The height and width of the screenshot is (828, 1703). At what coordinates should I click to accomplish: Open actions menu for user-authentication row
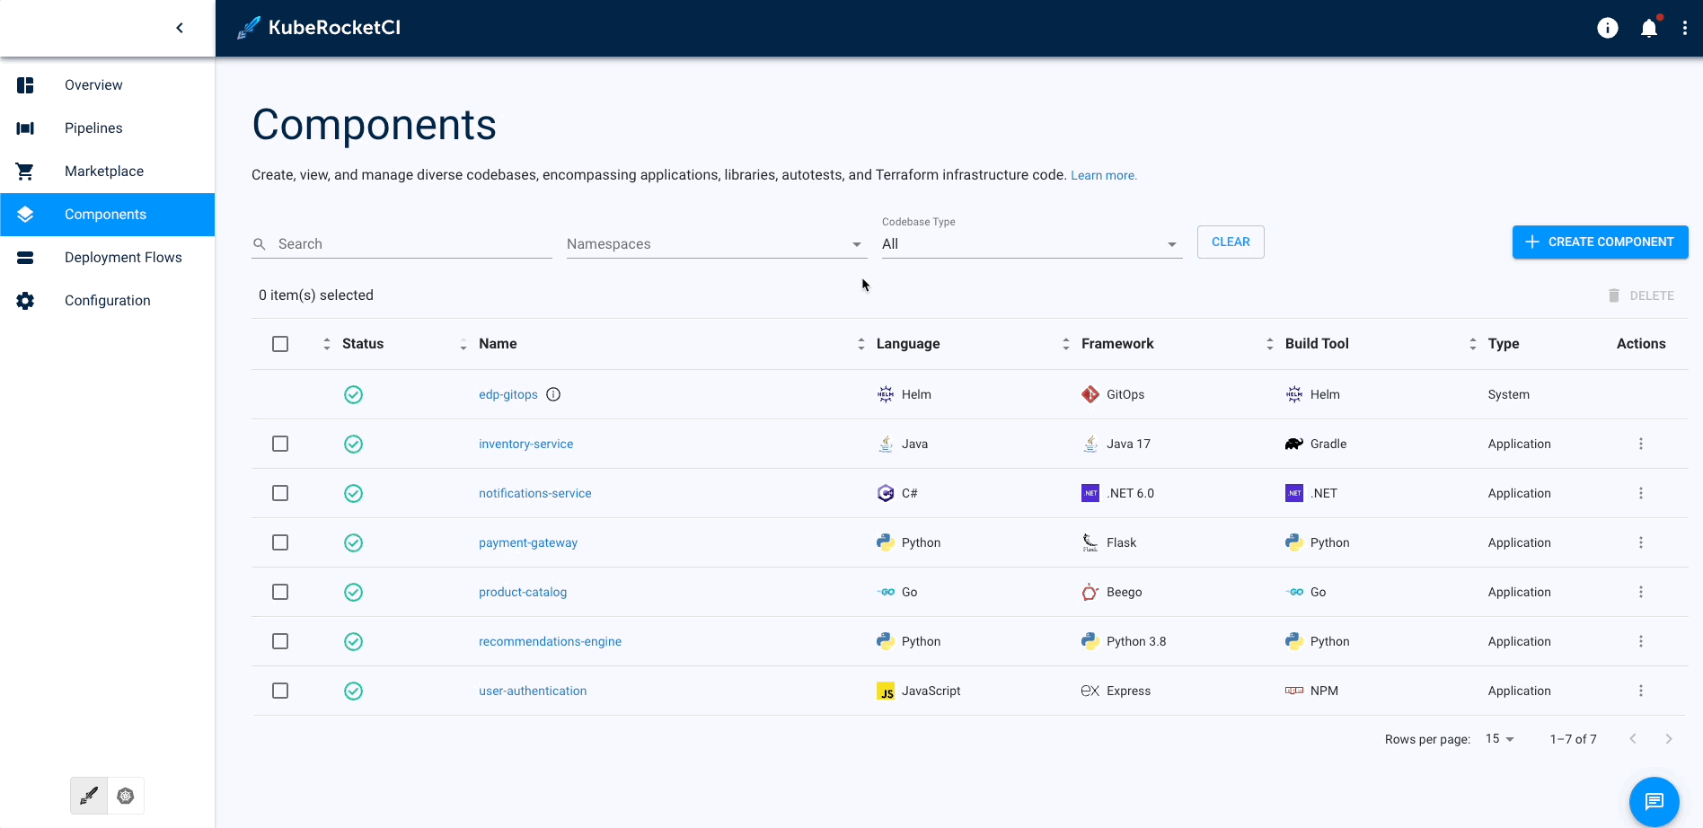point(1640,691)
